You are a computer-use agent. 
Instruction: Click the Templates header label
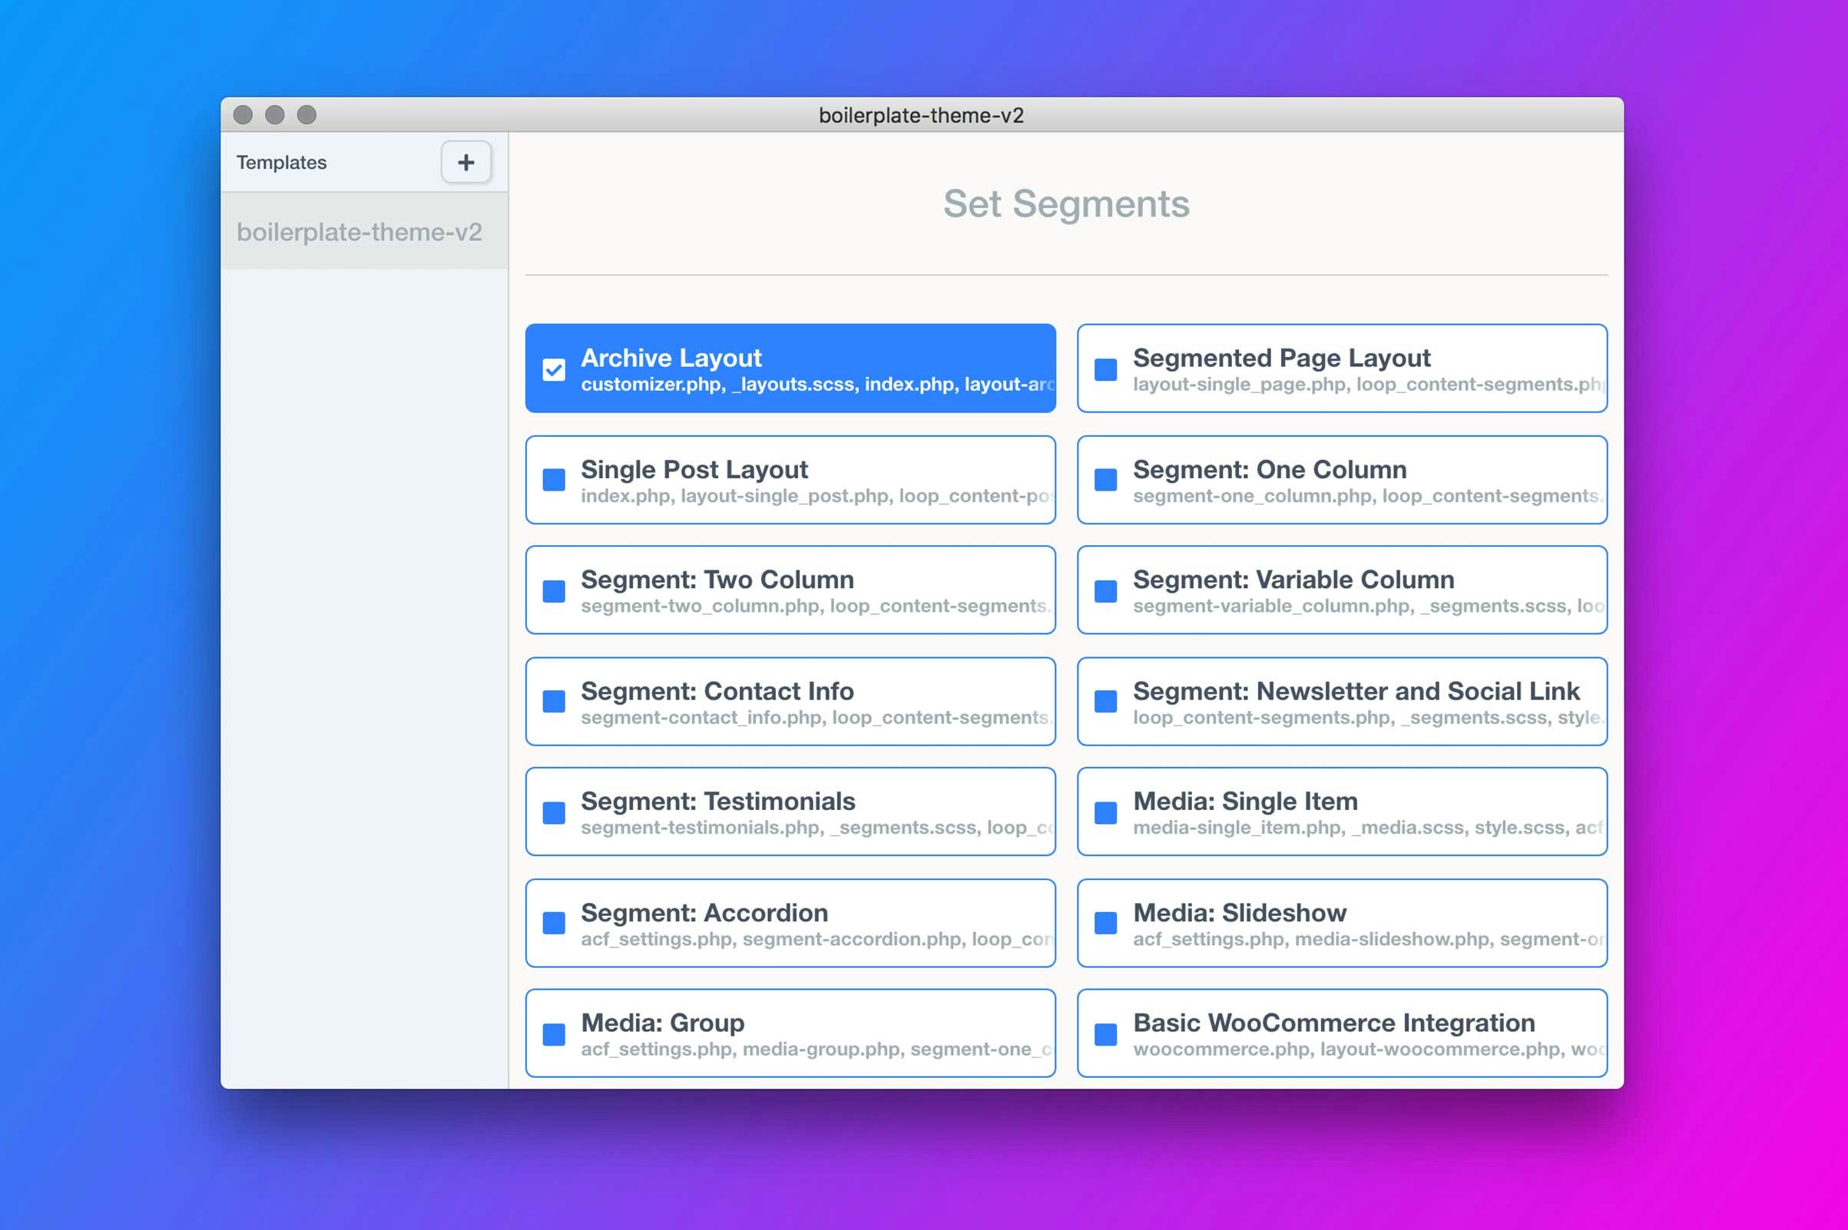coord(282,162)
